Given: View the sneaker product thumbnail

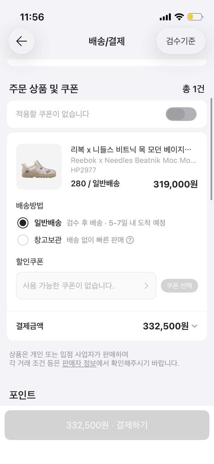Looking at the screenshot, I should pos(39,166).
